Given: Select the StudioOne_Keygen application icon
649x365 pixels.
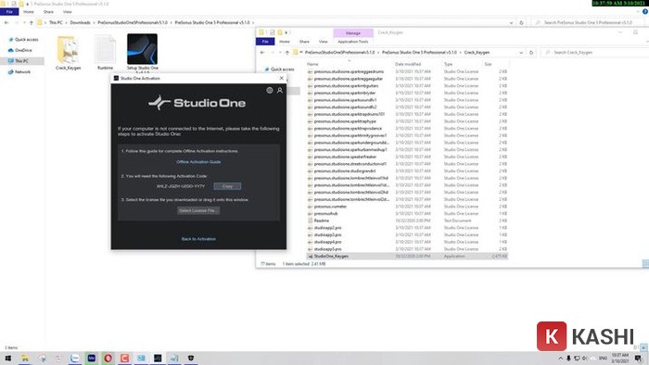Looking at the screenshot, I should point(310,257).
